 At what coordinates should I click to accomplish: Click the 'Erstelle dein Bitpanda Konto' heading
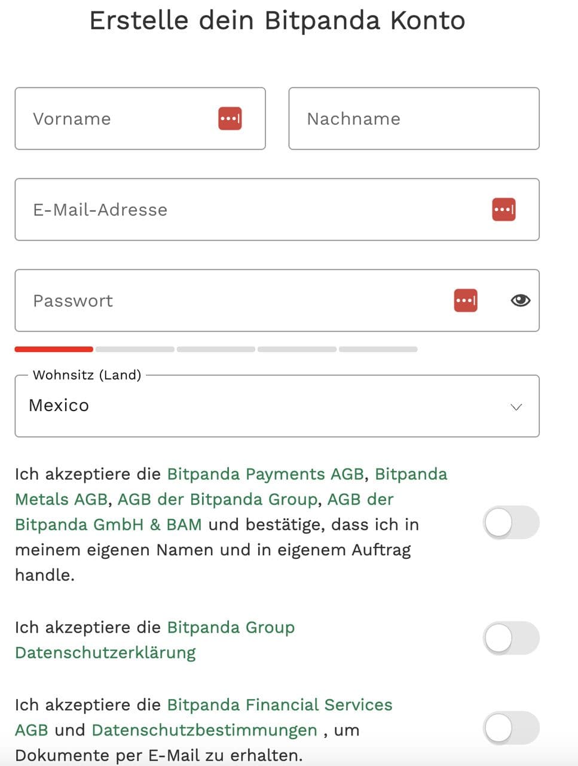[277, 20]
